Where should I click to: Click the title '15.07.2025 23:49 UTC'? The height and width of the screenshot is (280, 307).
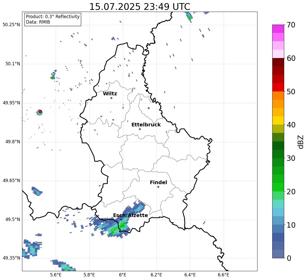coord(139,7)
